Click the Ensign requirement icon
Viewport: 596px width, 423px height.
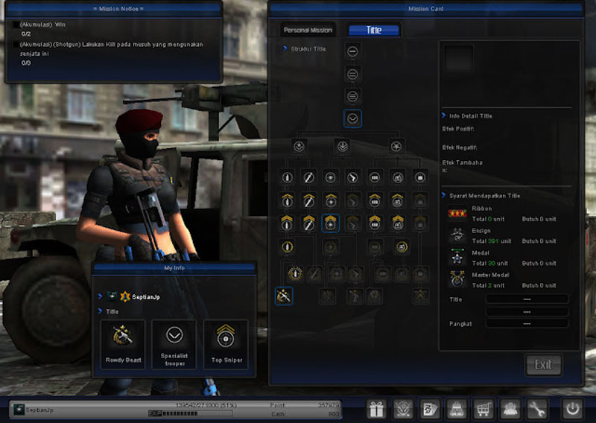[x=457, y=235]
